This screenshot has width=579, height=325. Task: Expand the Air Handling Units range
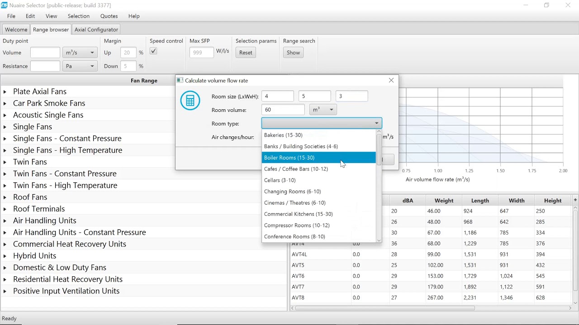(5, 221)
